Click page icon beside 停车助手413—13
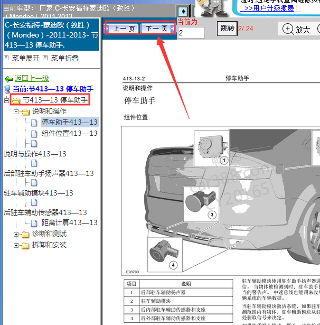320x325 pixels. 34,123
